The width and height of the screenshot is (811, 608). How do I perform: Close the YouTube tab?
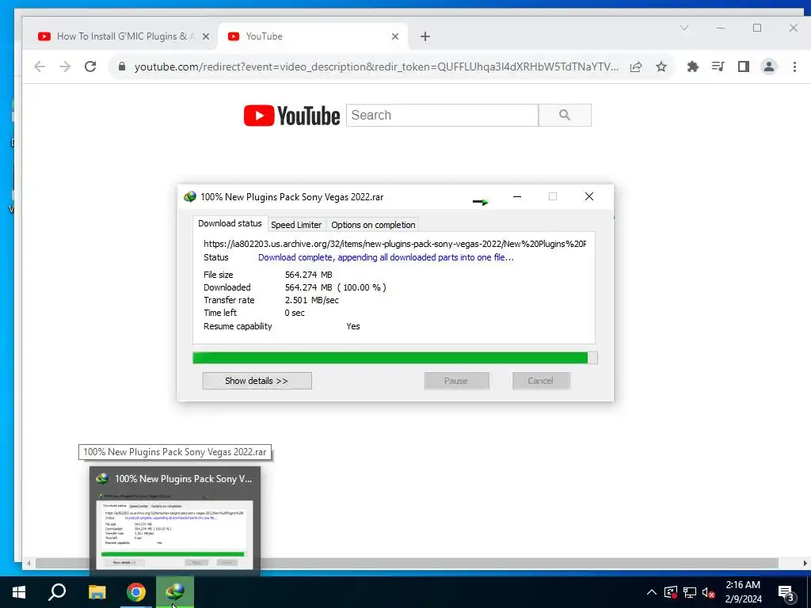coord(395,36)
